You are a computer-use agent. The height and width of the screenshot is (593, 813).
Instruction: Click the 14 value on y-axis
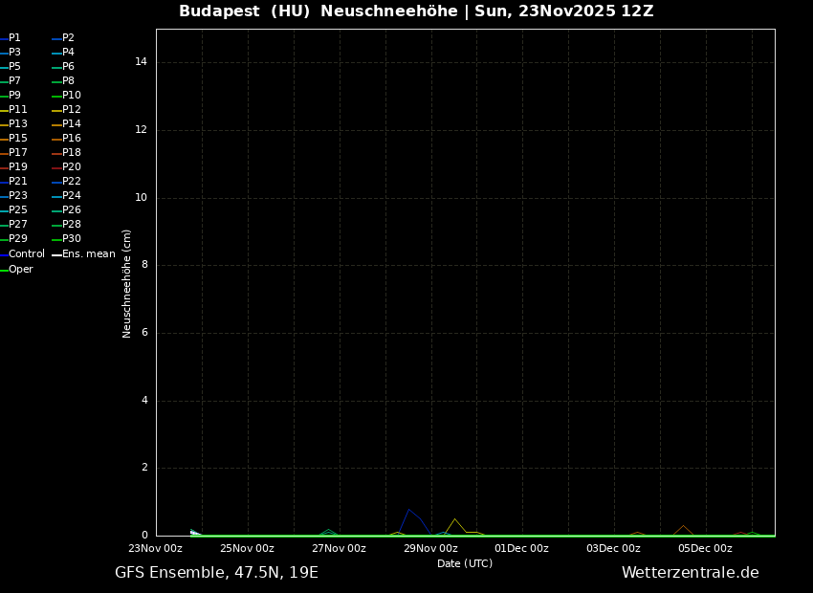tap(141, 62)
